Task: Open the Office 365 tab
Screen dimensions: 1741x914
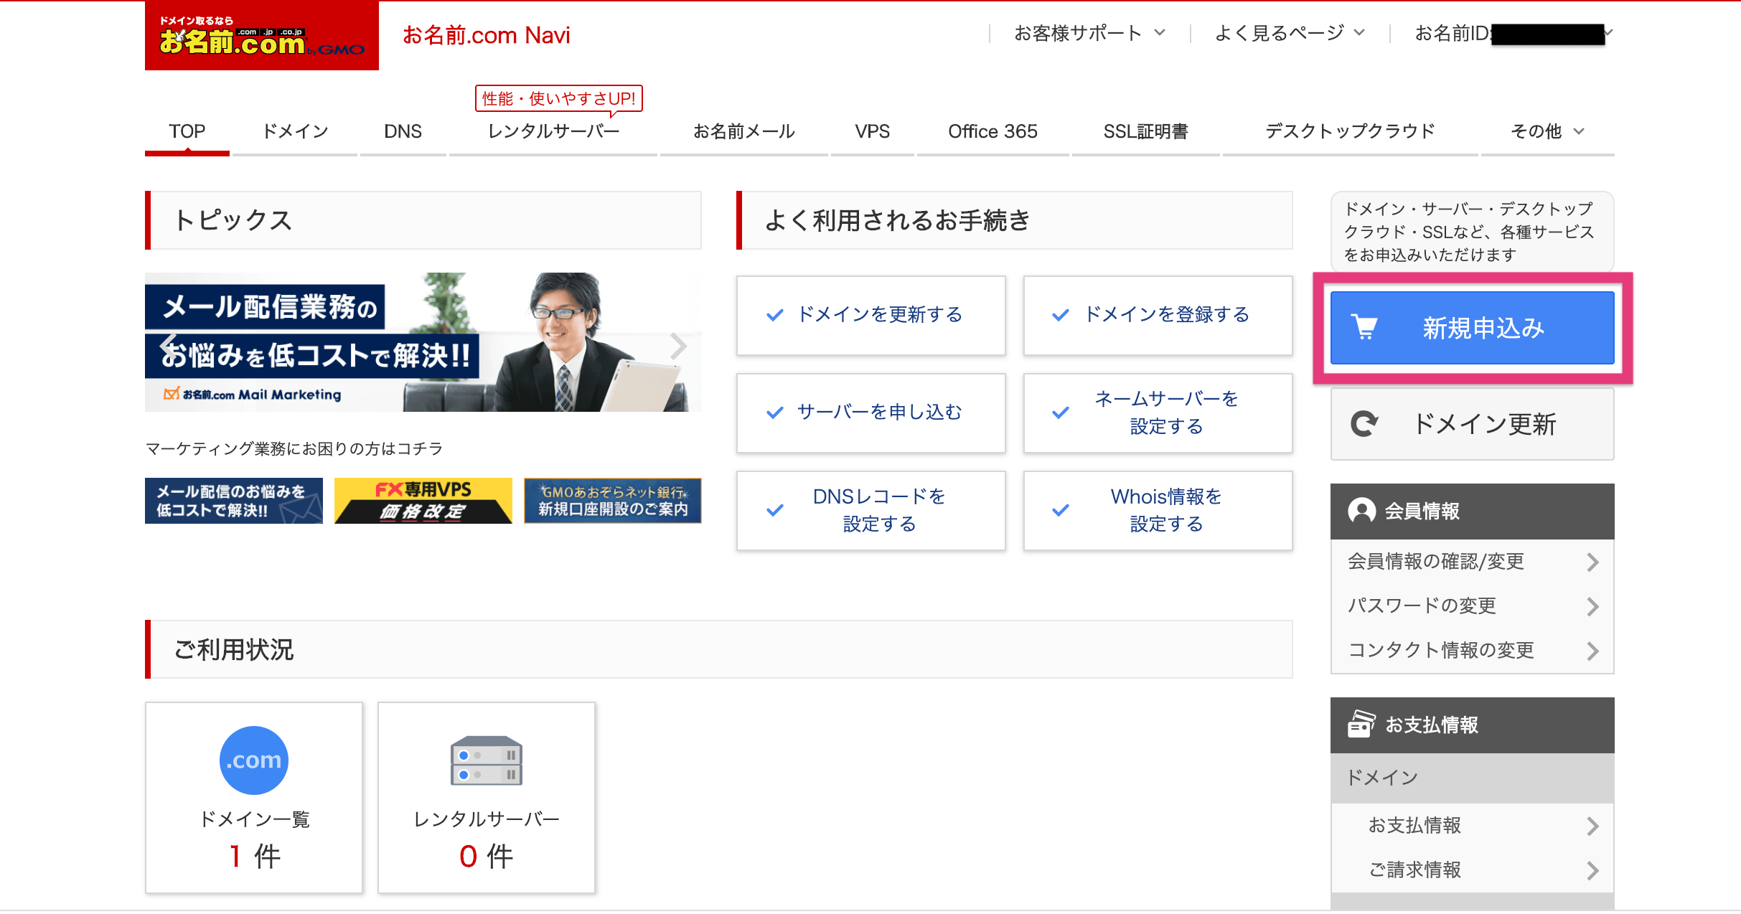Action: point(992,131)
